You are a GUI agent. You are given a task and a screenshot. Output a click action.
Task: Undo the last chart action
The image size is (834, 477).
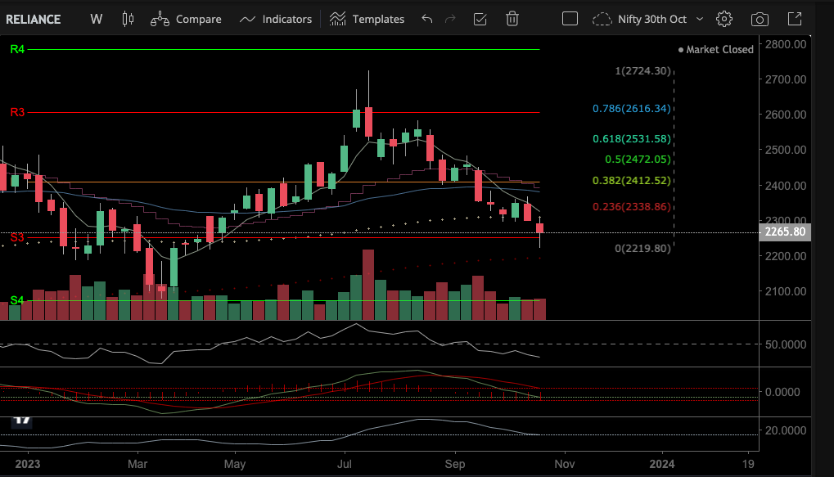click(x=426, y=19)
